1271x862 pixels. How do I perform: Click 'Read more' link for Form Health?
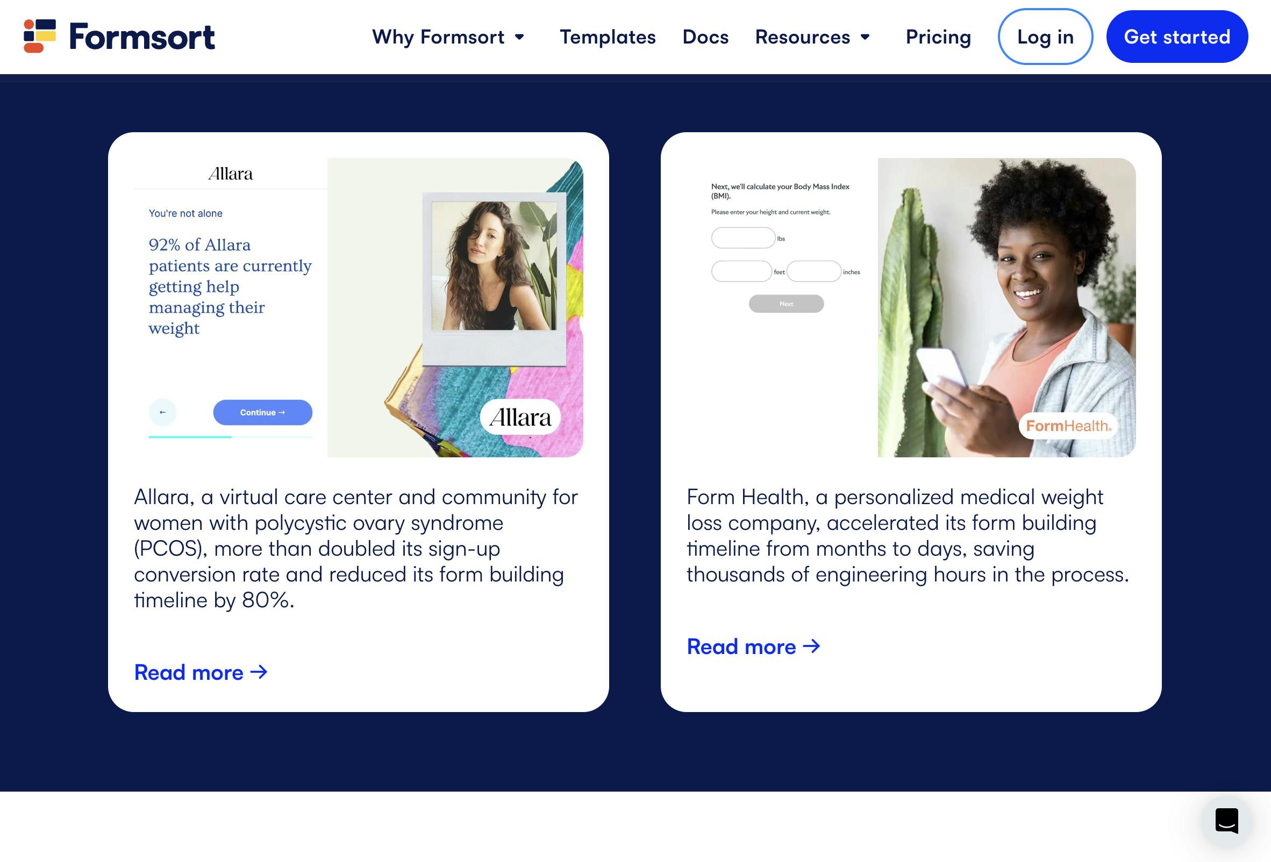(x=753, y=646)
